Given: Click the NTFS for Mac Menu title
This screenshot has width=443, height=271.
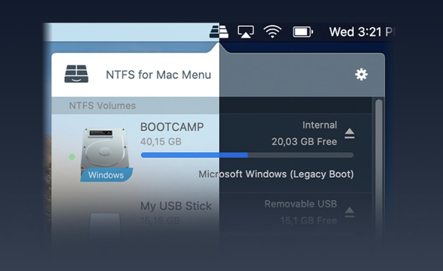Looking at the screenshot, I should 159,75.
